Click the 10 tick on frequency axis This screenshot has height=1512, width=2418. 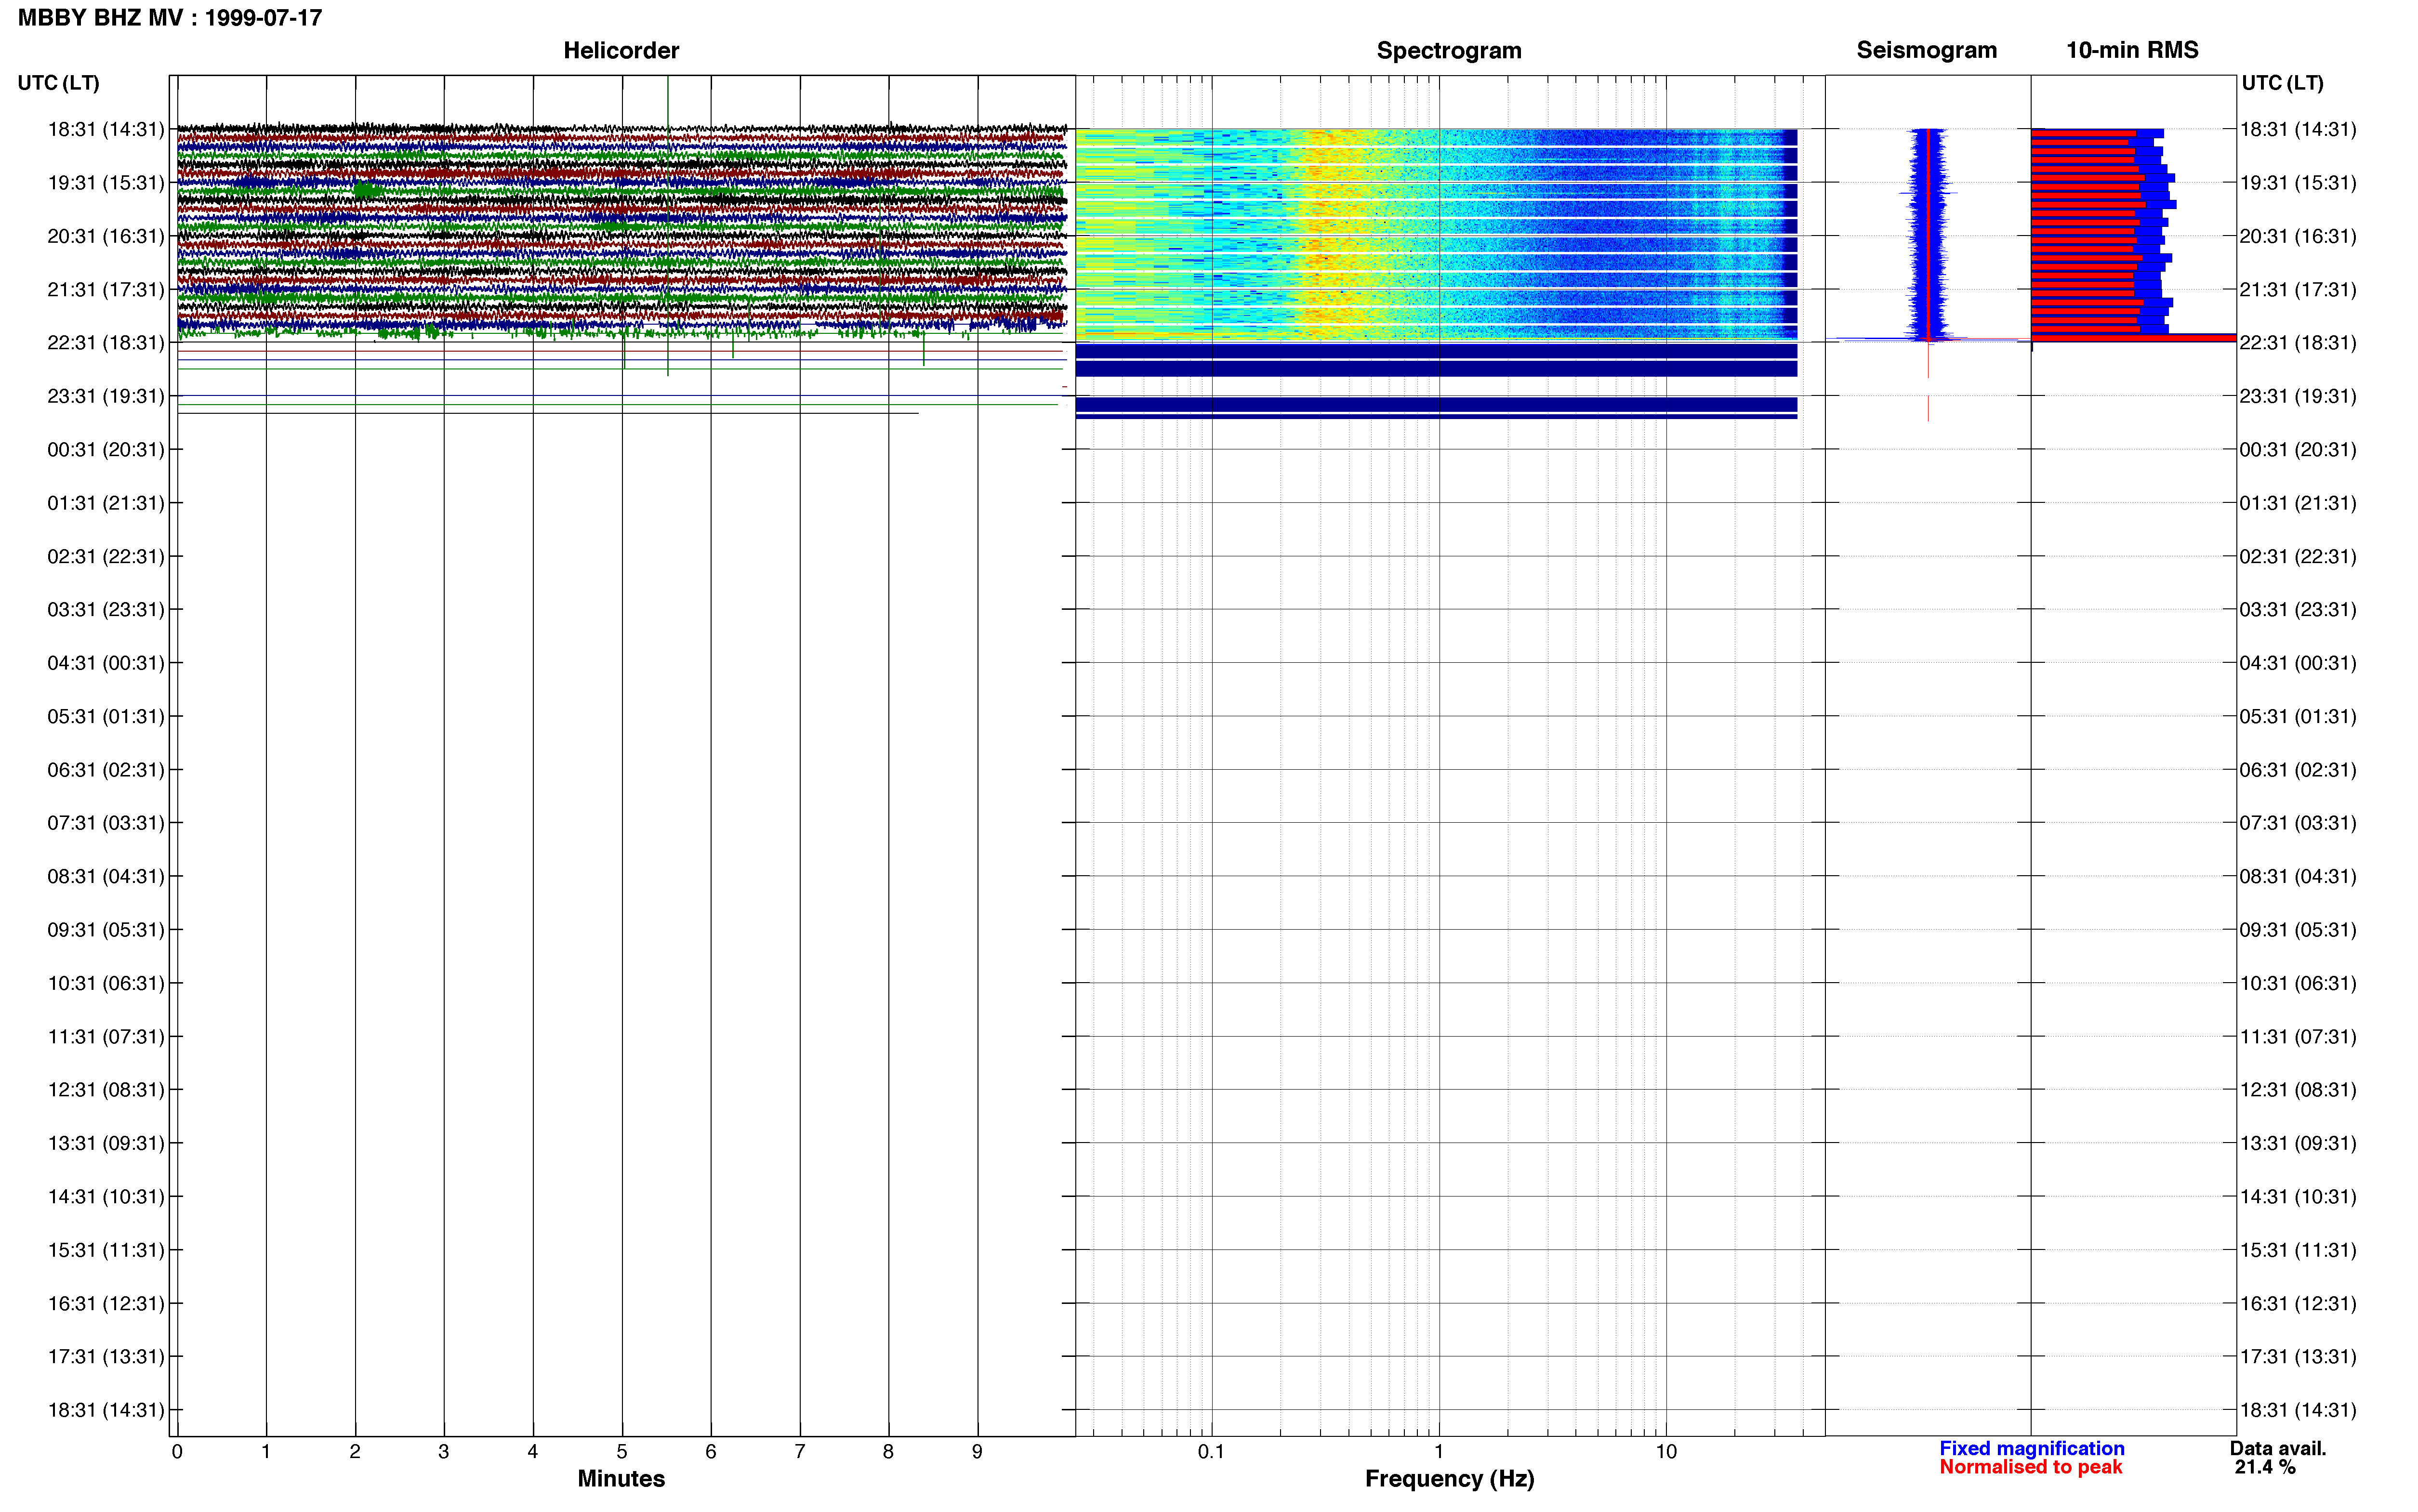tap(1666, 1451)
